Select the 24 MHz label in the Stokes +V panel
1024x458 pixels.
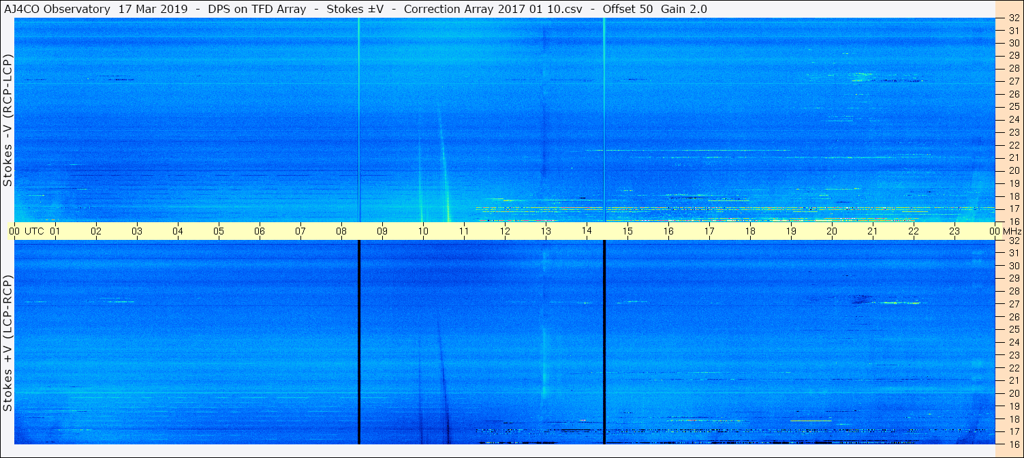tap(1014, 342)
